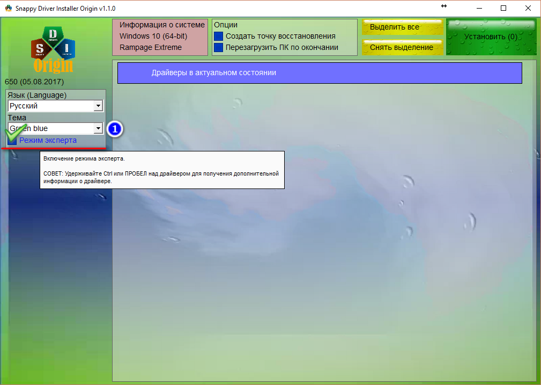The width and height of the screenshot is (541, 385).
Task: Click the app icon in the title bar
Action: coord(8,8)
